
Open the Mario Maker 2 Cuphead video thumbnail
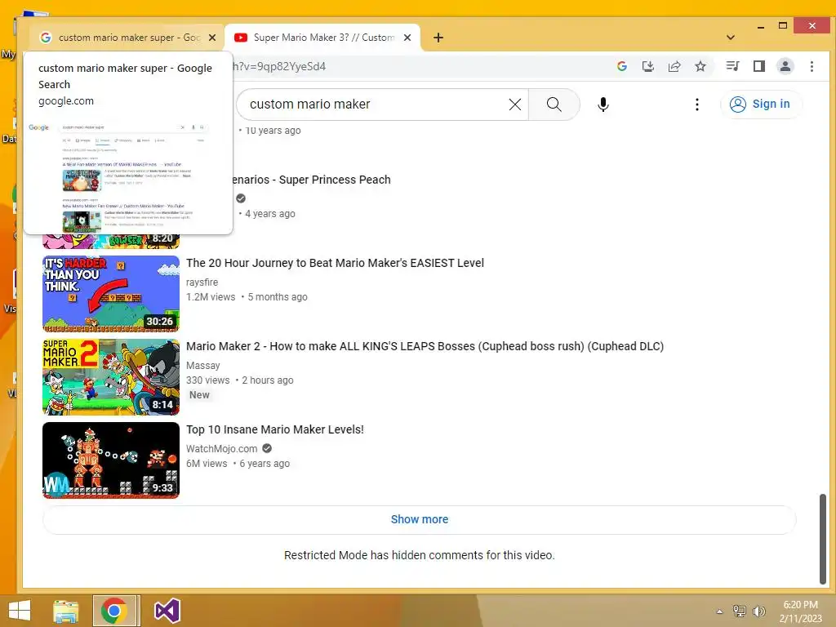111,377
